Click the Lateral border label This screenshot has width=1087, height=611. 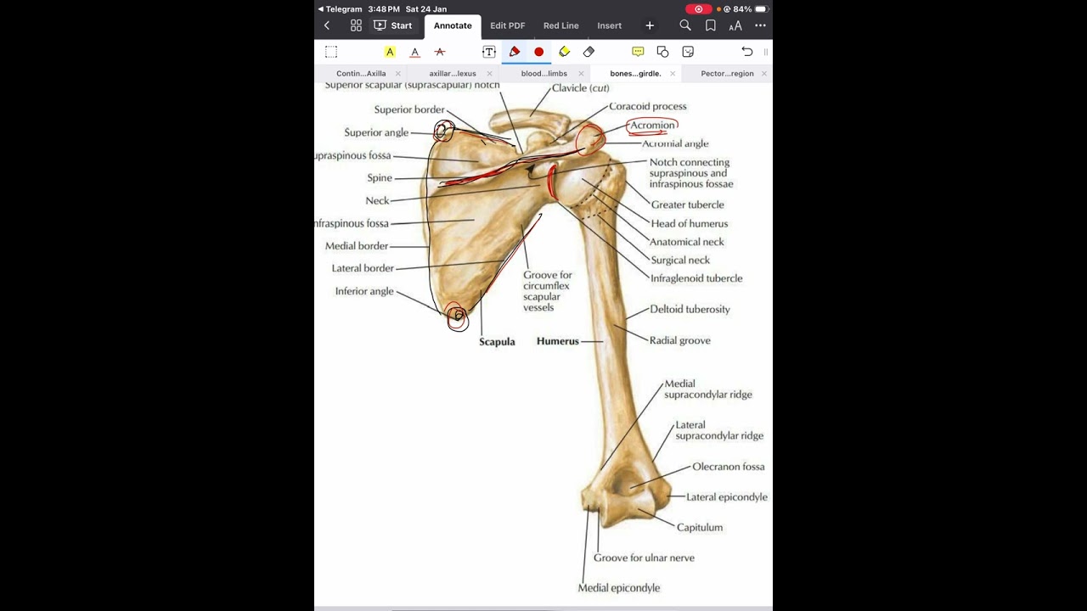[363, 268]
